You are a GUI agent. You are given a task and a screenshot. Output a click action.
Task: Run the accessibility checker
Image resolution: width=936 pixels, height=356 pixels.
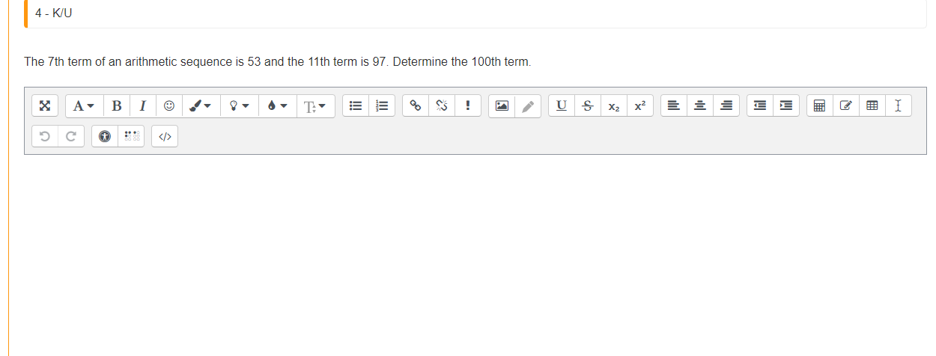[105, 136]
